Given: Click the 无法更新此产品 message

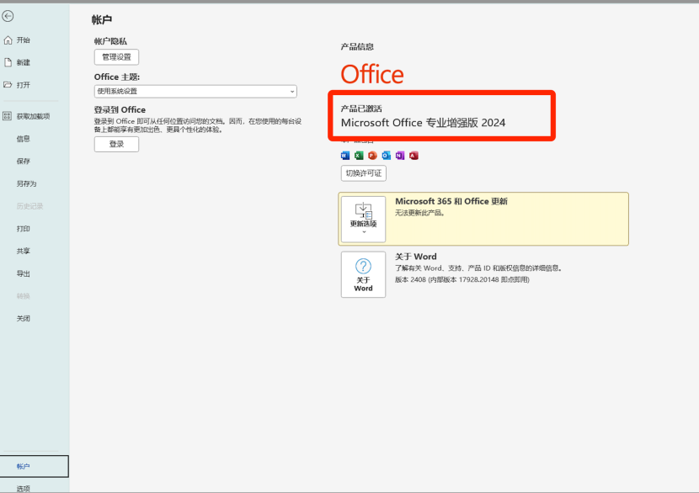Looking at the screenshot, I should pyautogui.click(x=419, y=213).
